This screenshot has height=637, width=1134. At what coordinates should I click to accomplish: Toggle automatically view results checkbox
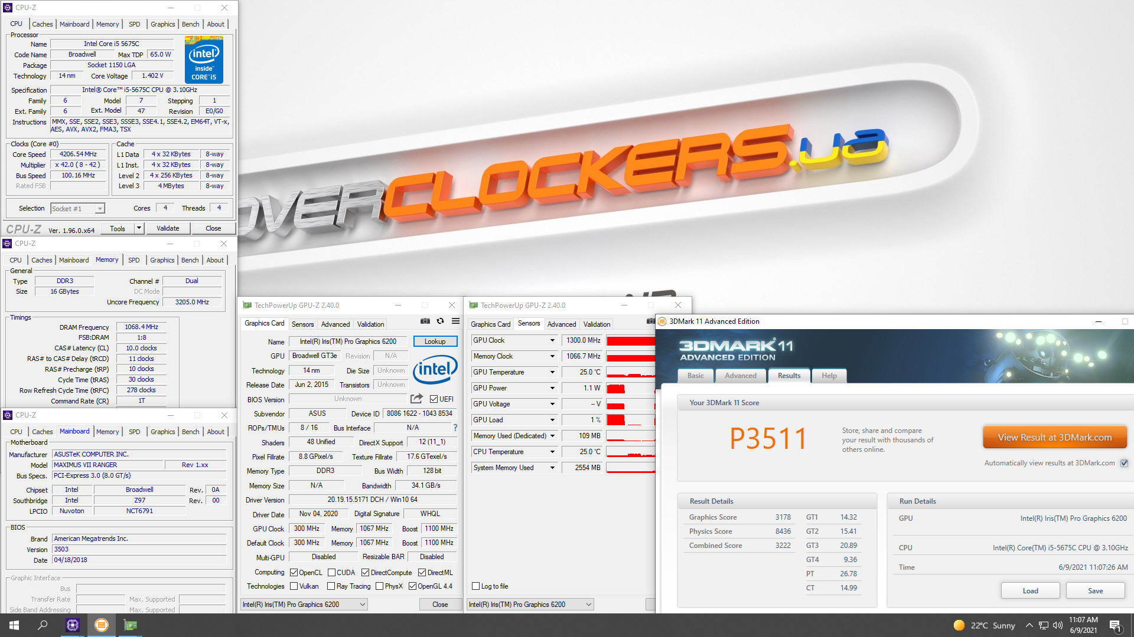pos(1124,463)
